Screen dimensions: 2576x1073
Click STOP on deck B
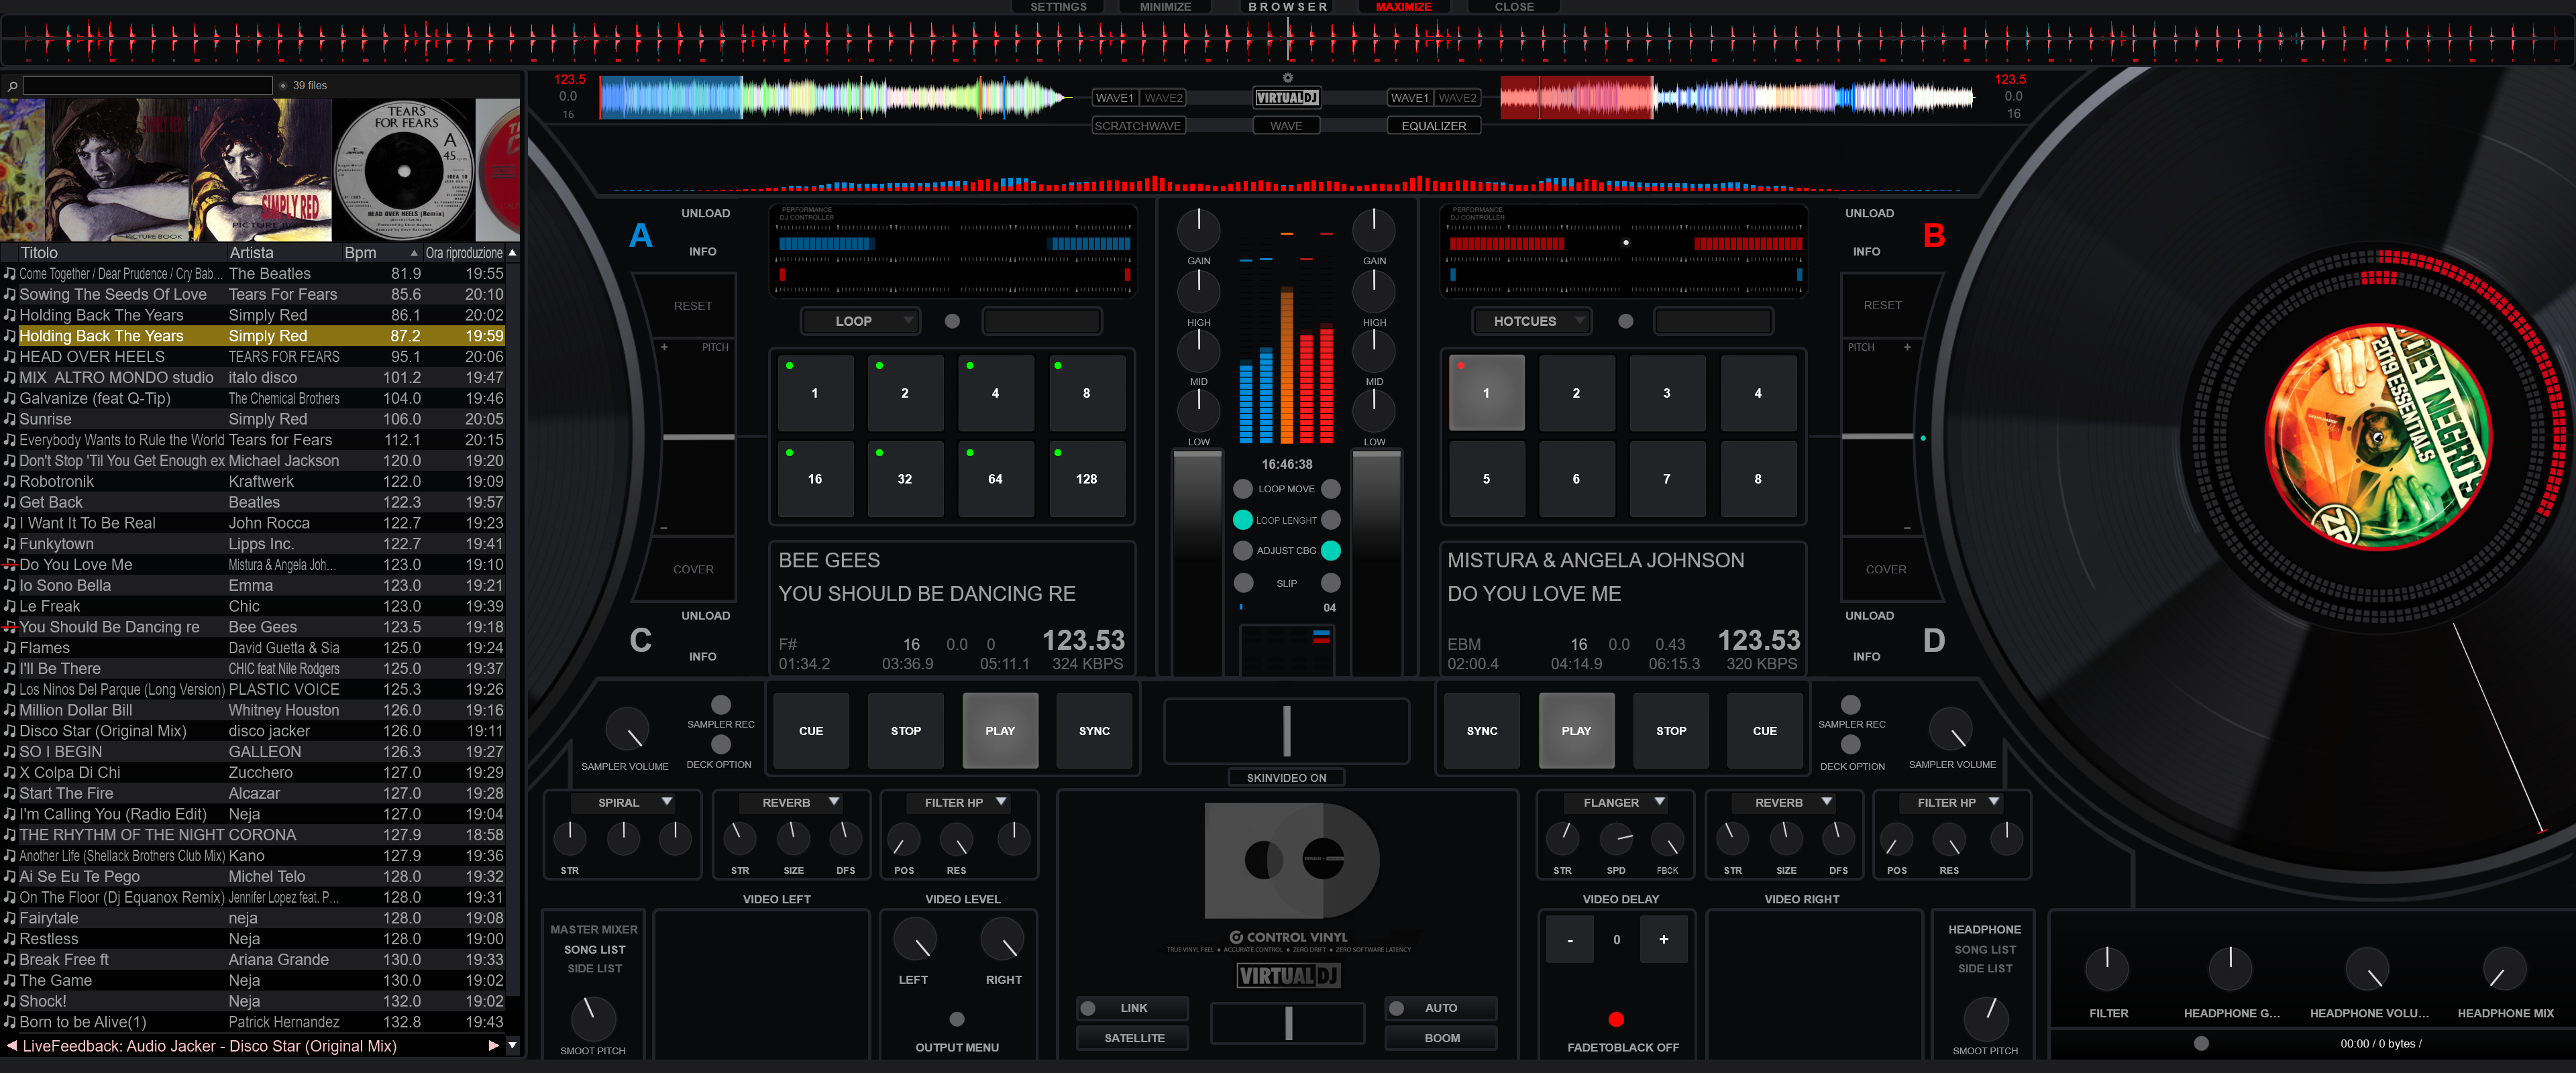[x=1670, y=731]
